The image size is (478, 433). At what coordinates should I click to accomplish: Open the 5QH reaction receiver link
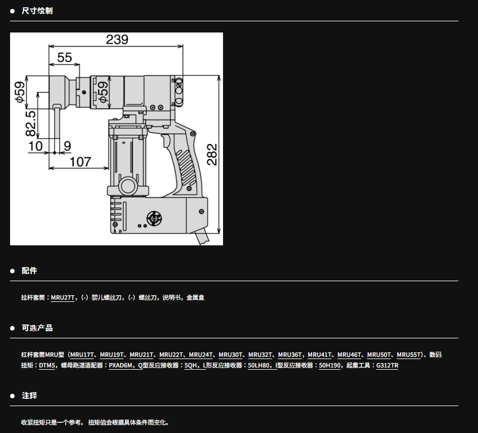click(191, 365)
